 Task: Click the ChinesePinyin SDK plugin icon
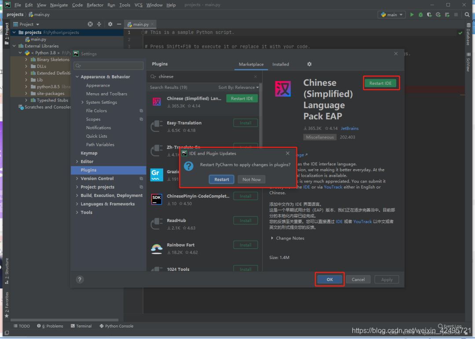(157, 199)
